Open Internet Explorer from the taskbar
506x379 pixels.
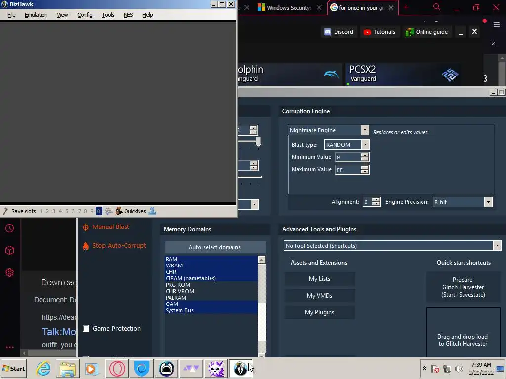click(43, 368)
